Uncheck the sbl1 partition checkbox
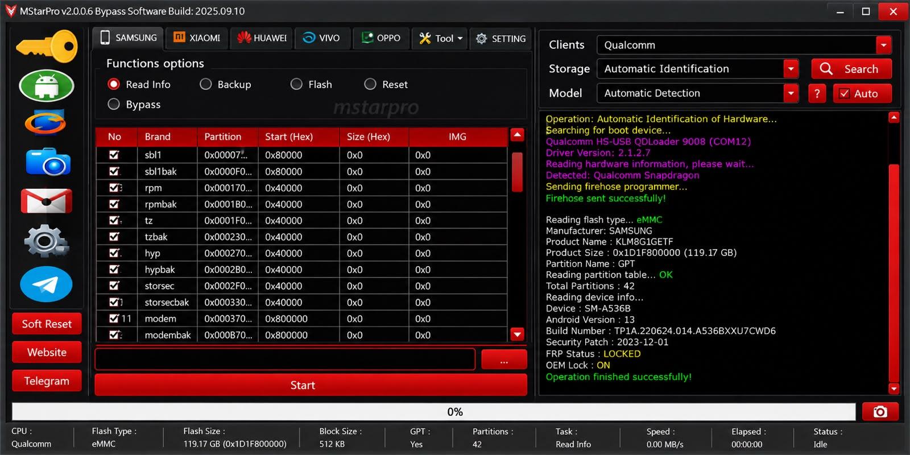Screen dimensions: 910x455 click(x=114, y=155)
